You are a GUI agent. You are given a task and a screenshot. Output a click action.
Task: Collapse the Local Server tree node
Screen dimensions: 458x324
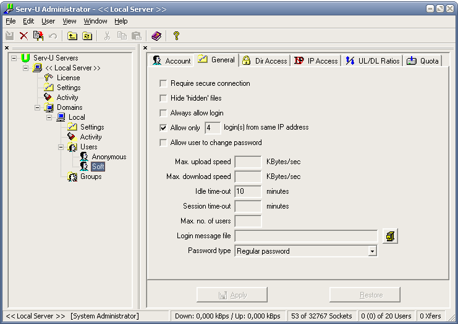[26, 68]
